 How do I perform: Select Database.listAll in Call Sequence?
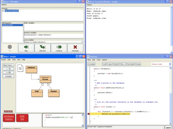tap(12, 25)
